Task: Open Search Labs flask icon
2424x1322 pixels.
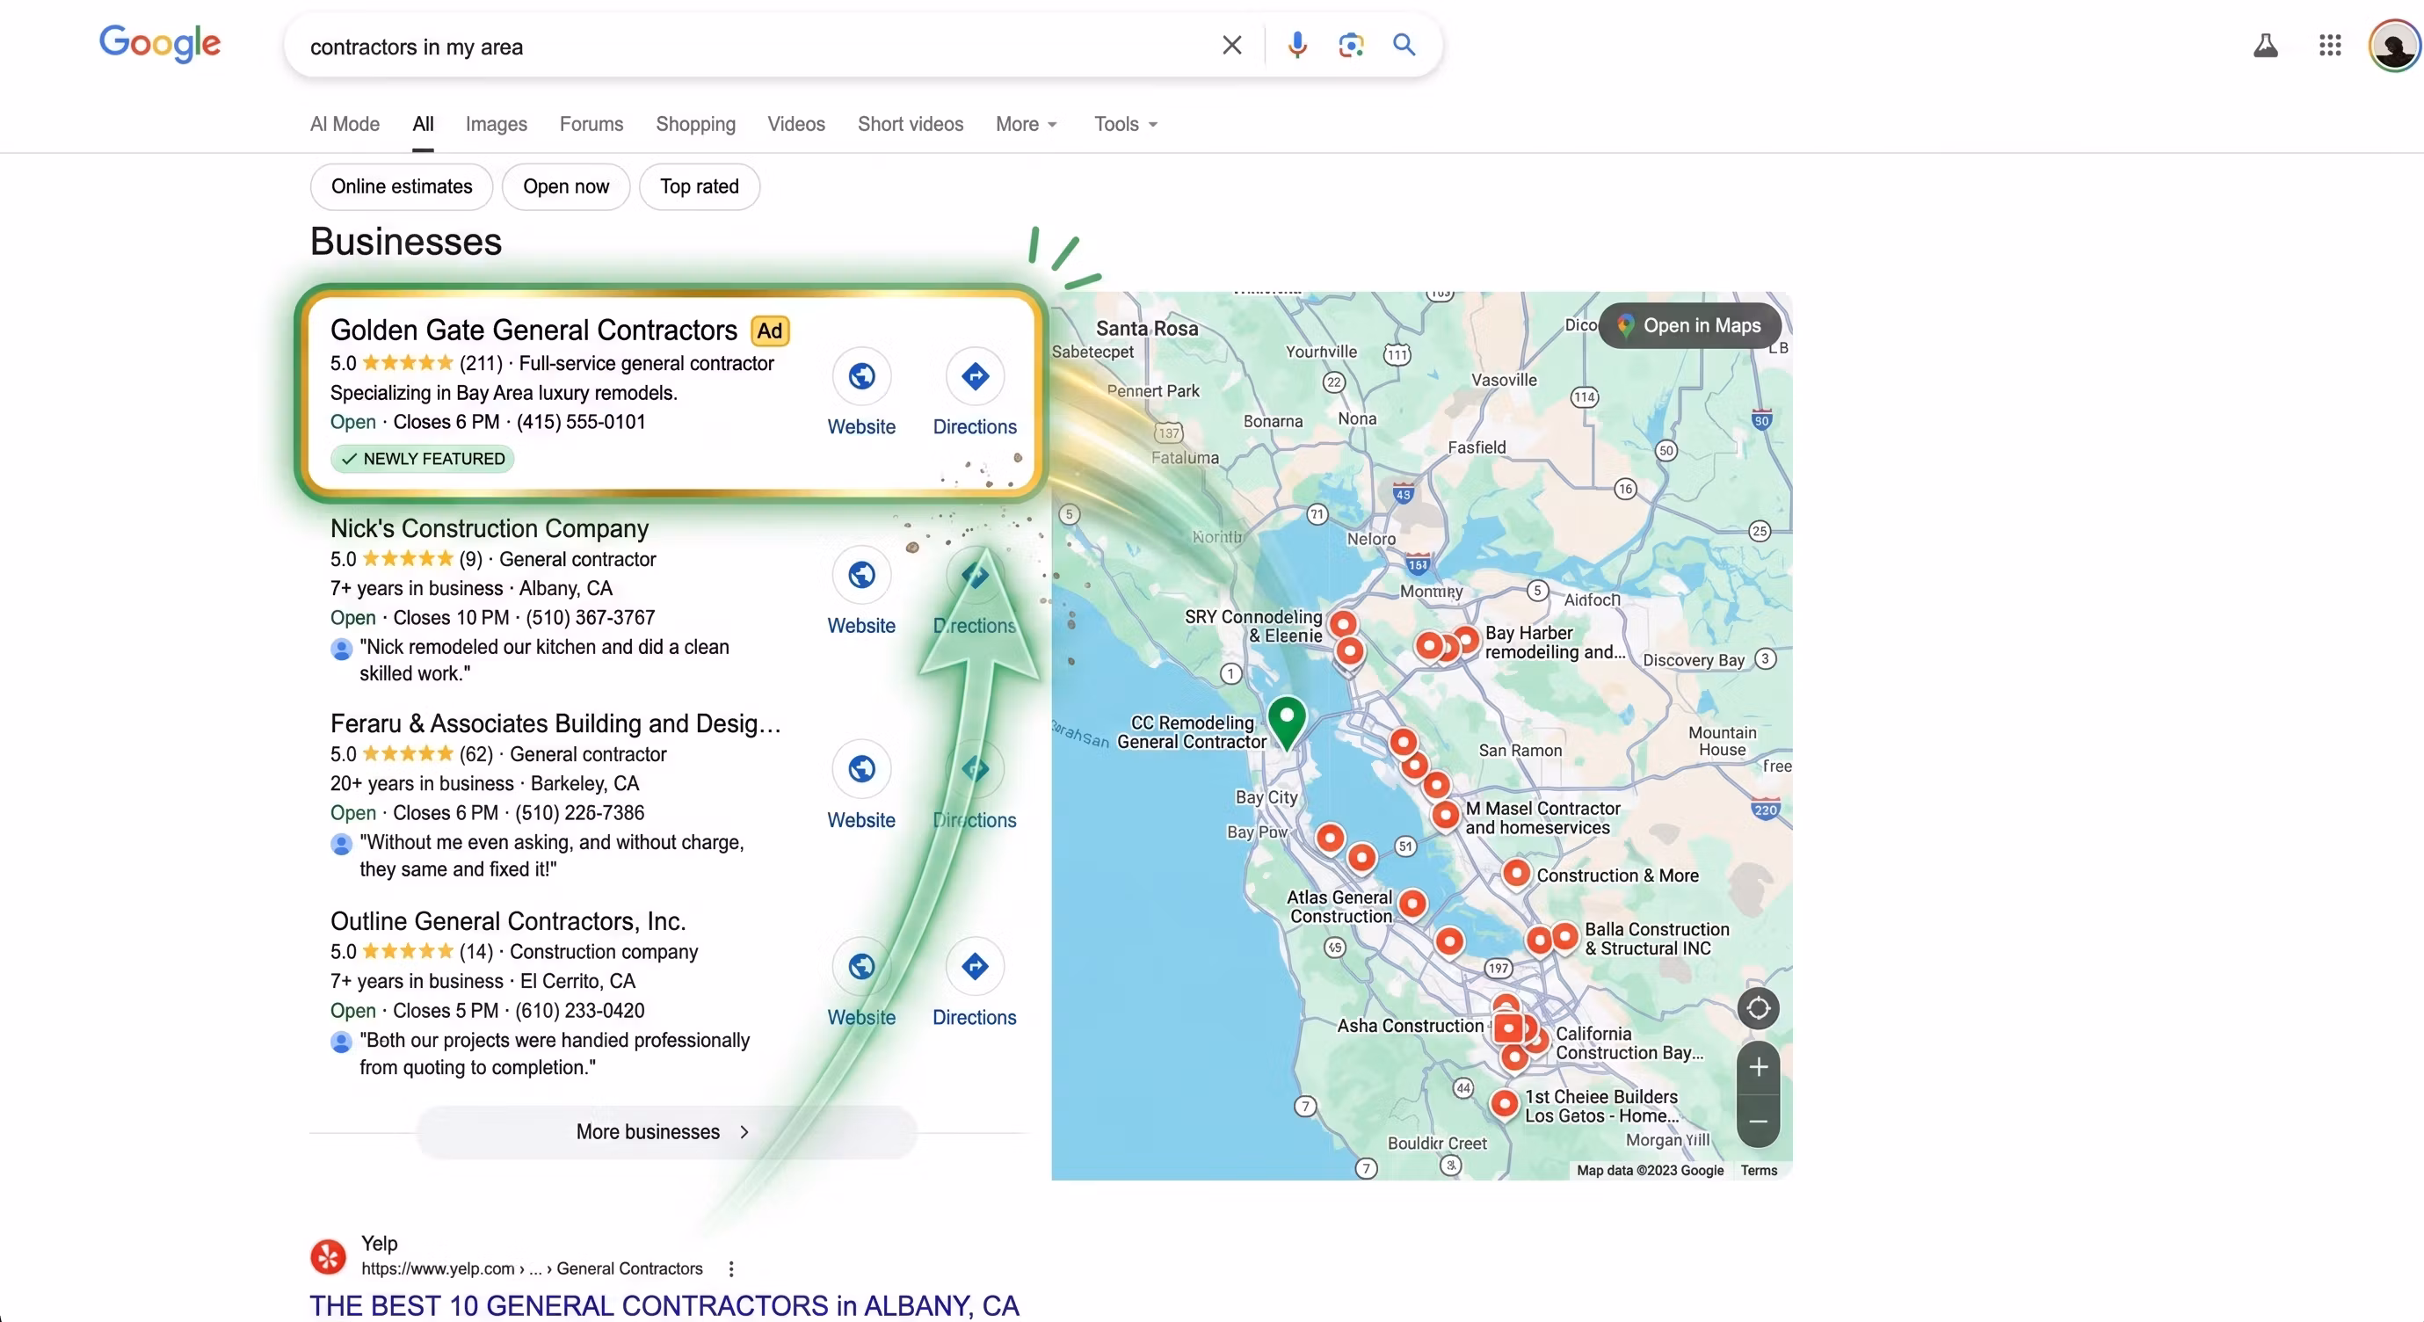Action: tap(2265, 45)
